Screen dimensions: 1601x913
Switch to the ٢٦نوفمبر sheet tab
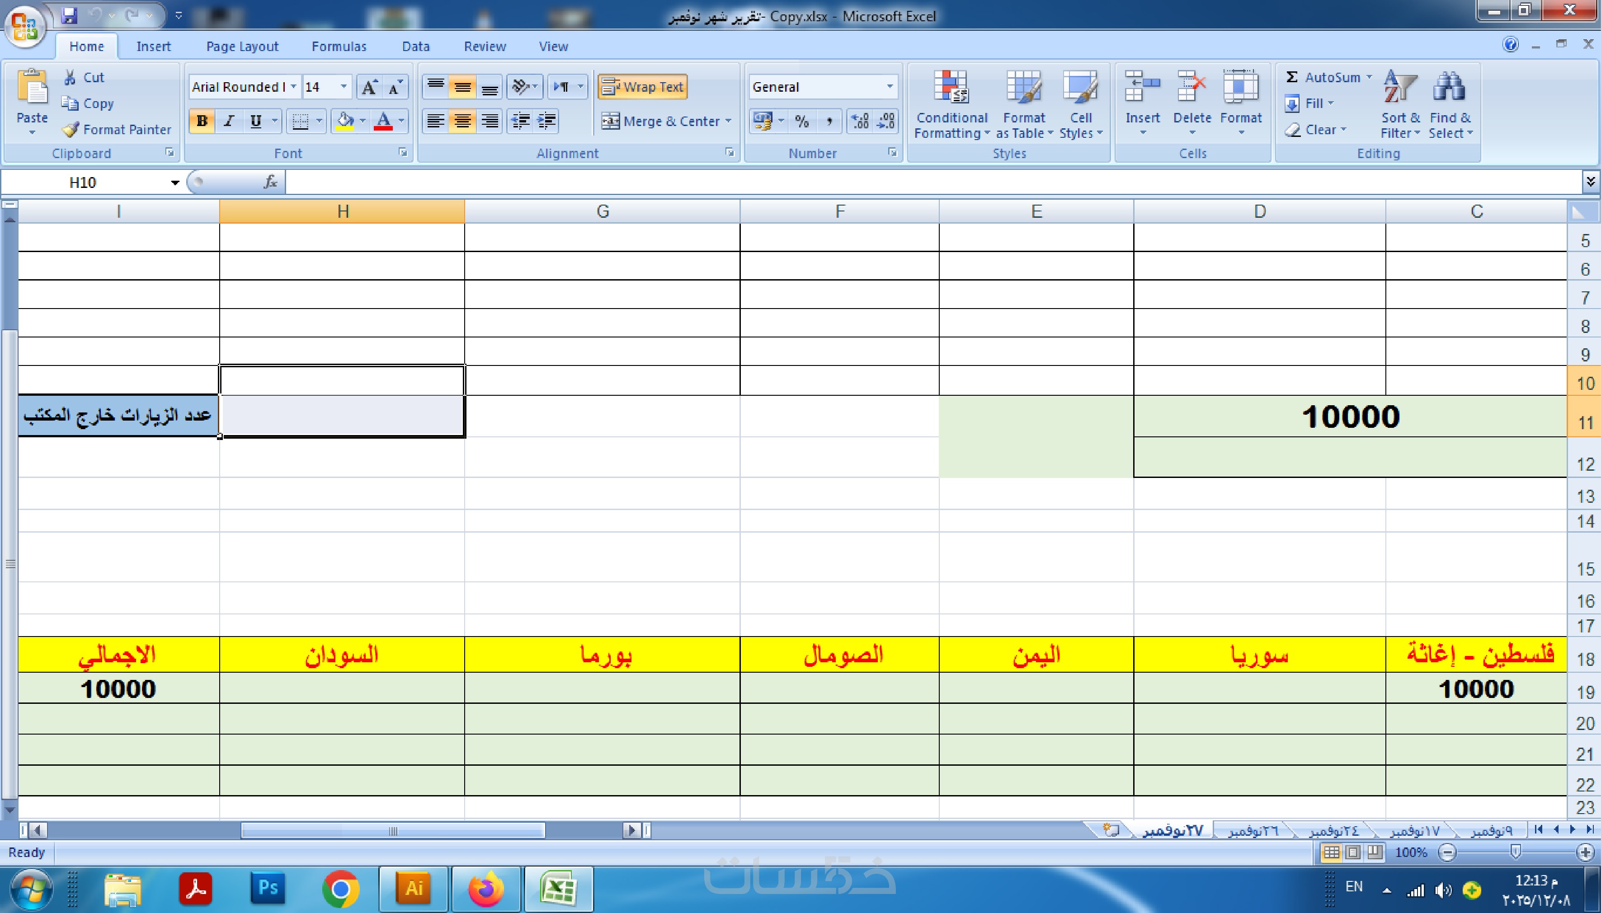[x=1252, y=831]
